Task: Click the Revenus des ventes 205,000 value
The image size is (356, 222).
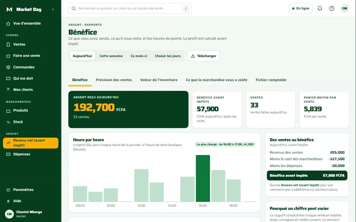Action: coord(337,152)
